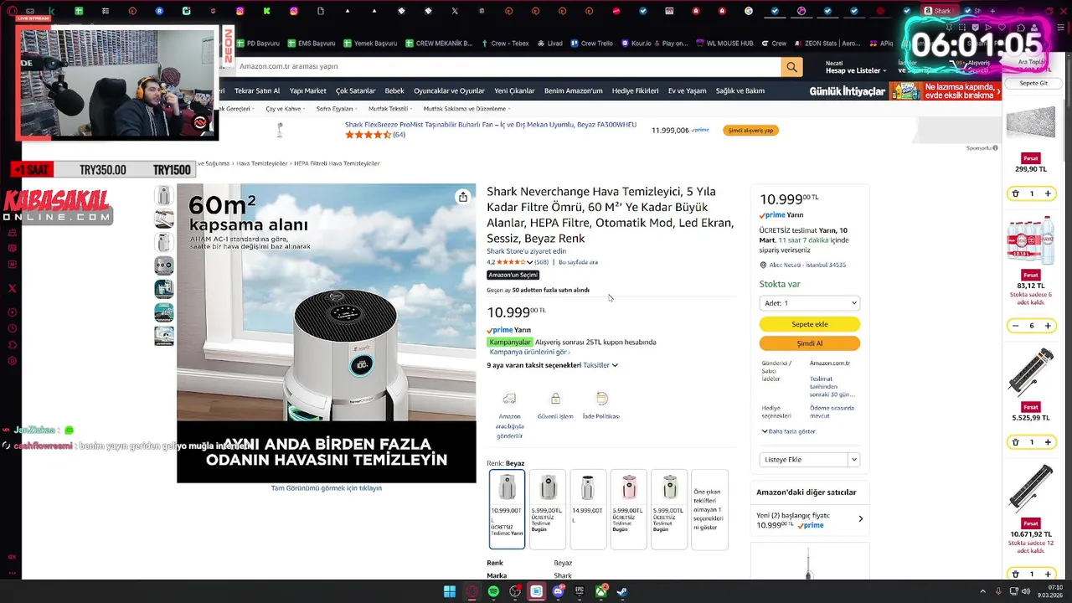Open the star rating breakdown chevron
Image resolution: width=1072 pixels, height=603 pixels.
pos(529,262)
